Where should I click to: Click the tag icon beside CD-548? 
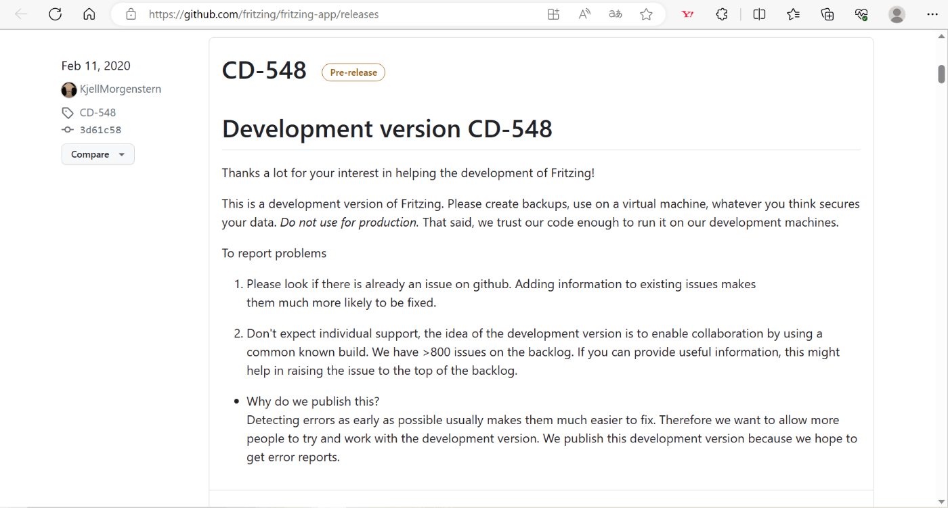pos(68,113)
